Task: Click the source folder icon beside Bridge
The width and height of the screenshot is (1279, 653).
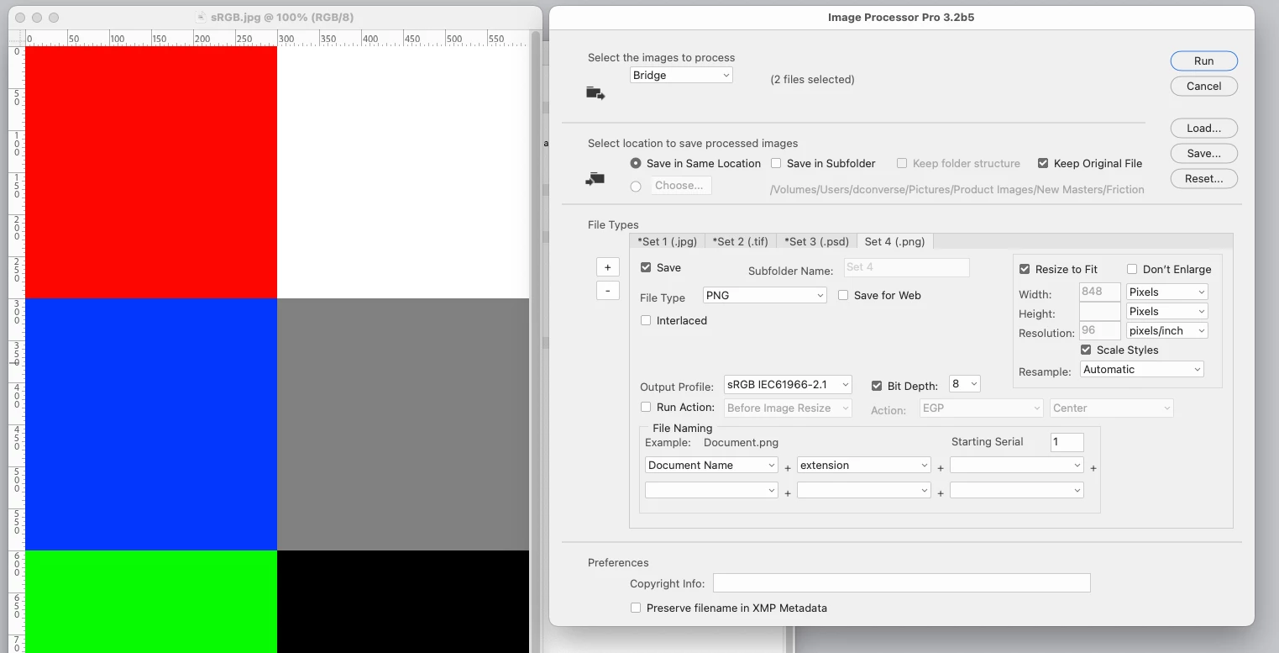Action: [595, 93]
